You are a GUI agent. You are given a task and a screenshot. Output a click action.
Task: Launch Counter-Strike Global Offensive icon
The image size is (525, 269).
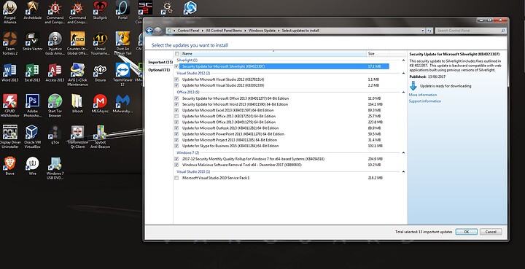[x=77, y=43]
